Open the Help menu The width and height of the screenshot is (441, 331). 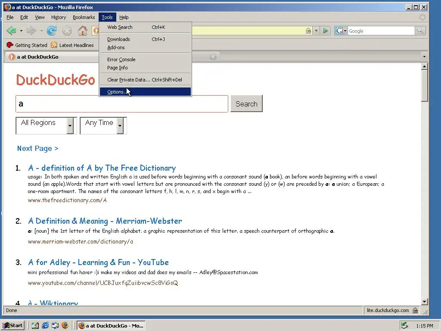tap(124, 17)
